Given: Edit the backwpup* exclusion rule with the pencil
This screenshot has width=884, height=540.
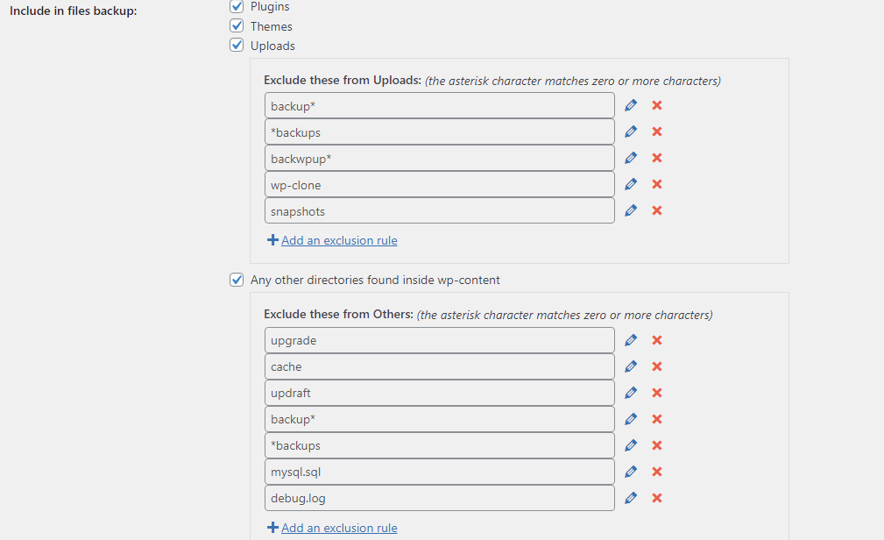Looking at the screenshot, I should coord(631,158).
